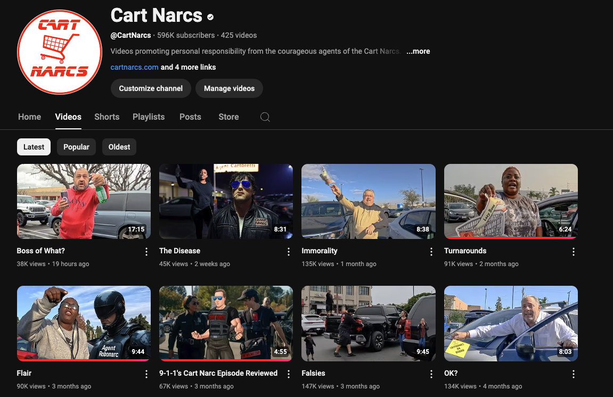Viewport: 613px width, 397px height.
Task: Click the 4:55 duration badge
Action: click(280, 352)
